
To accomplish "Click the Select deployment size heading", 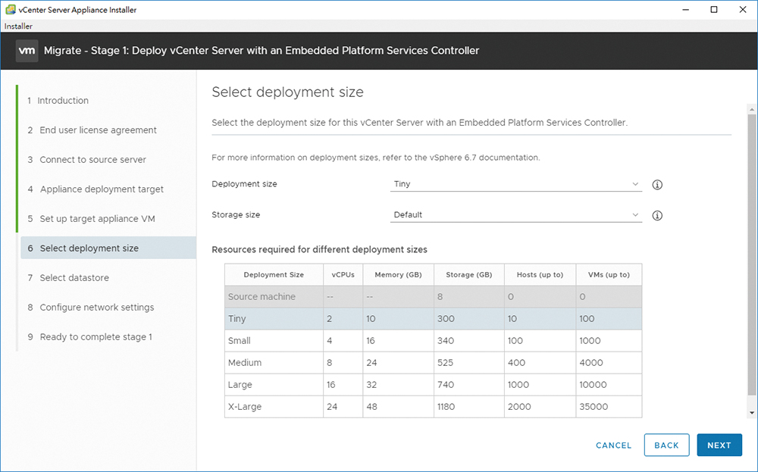I will [x=287, y=92].
